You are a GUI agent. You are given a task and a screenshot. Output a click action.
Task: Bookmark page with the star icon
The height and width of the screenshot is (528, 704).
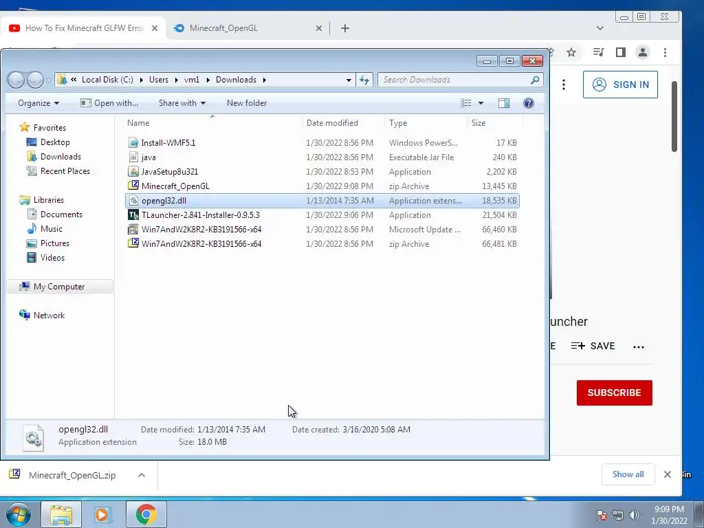click(571, 52)
